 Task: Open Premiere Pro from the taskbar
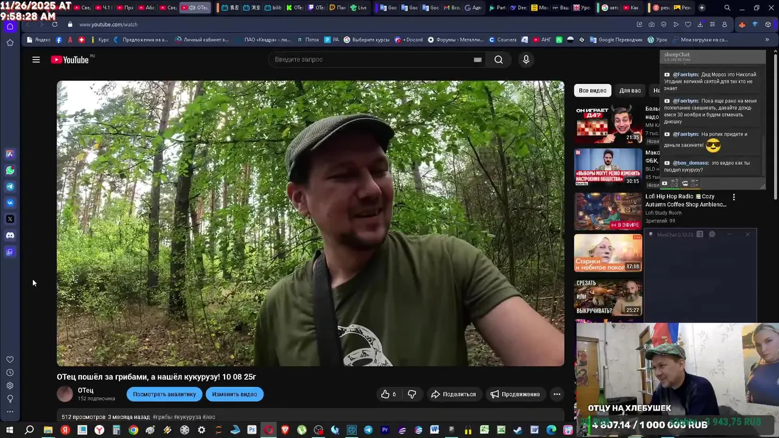pyautogui.click(x=385, y=430)
